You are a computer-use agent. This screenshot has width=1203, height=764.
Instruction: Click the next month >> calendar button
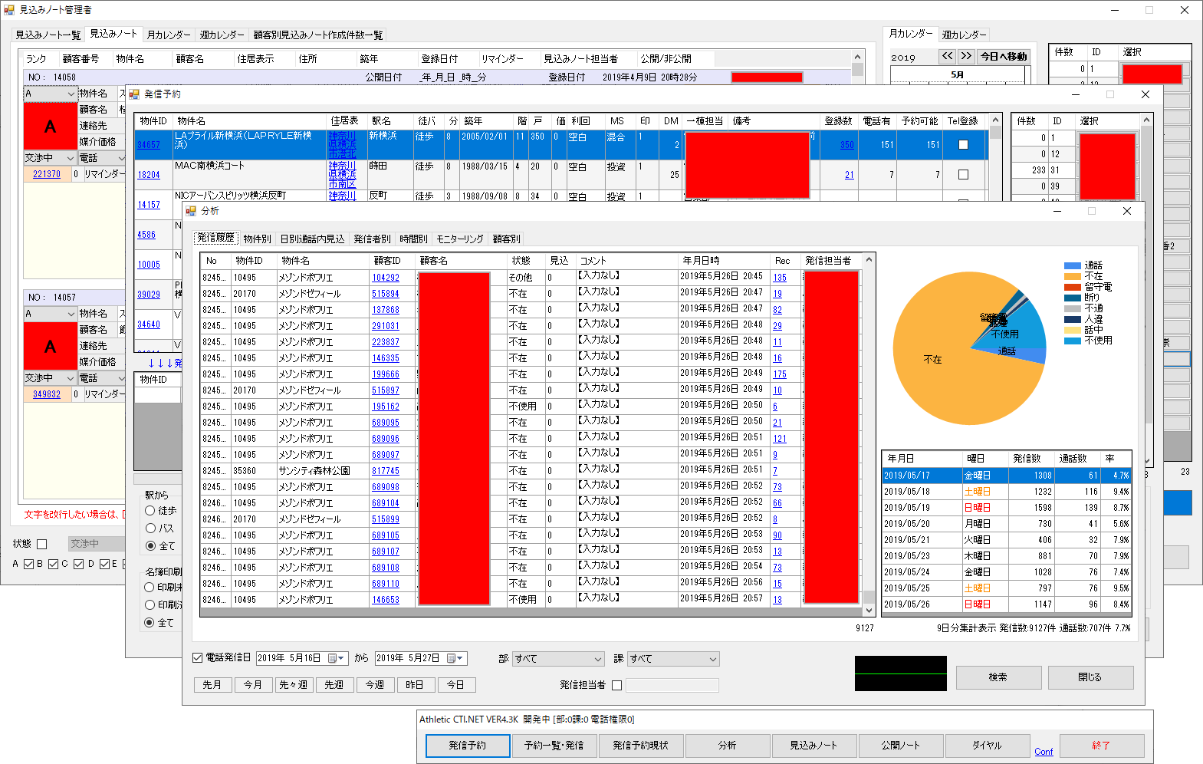point(966,56)
